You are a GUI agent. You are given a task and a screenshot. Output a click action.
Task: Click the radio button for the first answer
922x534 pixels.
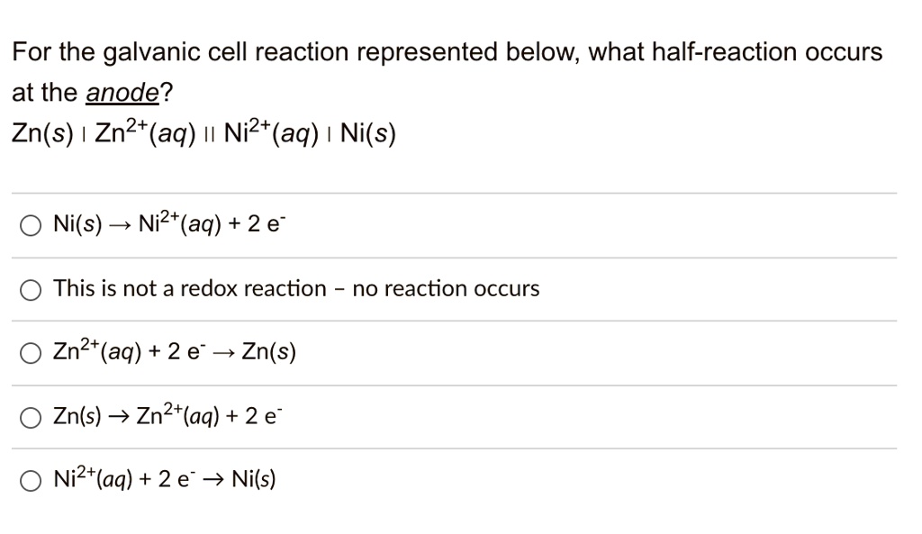30,224
